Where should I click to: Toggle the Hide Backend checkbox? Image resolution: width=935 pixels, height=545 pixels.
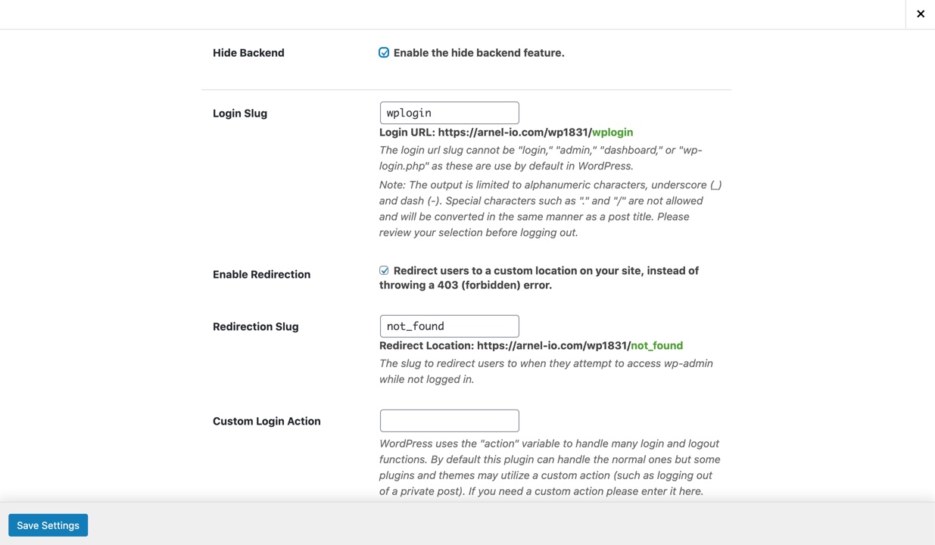(x=384, y=52)
